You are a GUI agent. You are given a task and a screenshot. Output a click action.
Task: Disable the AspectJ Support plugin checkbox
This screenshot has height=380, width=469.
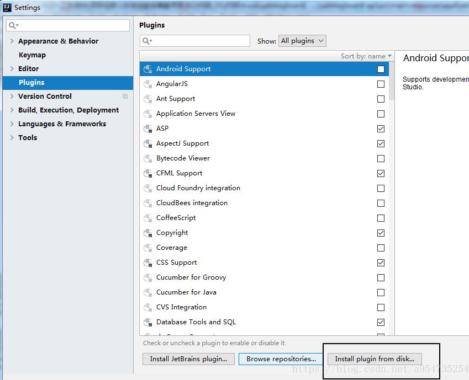point(381,143)
